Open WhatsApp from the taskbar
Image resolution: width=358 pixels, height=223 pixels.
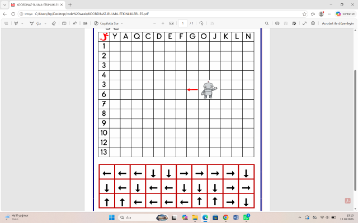coord(246,217)
